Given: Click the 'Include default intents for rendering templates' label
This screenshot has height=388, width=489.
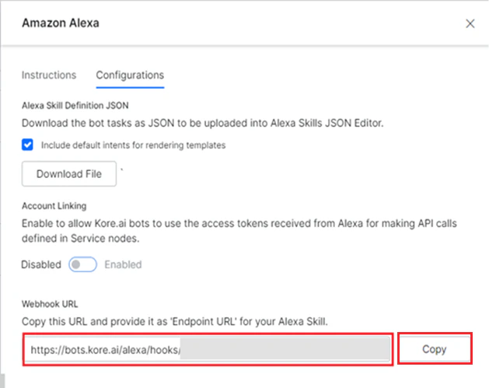Looking at the screenshot, I should (133, 145).
